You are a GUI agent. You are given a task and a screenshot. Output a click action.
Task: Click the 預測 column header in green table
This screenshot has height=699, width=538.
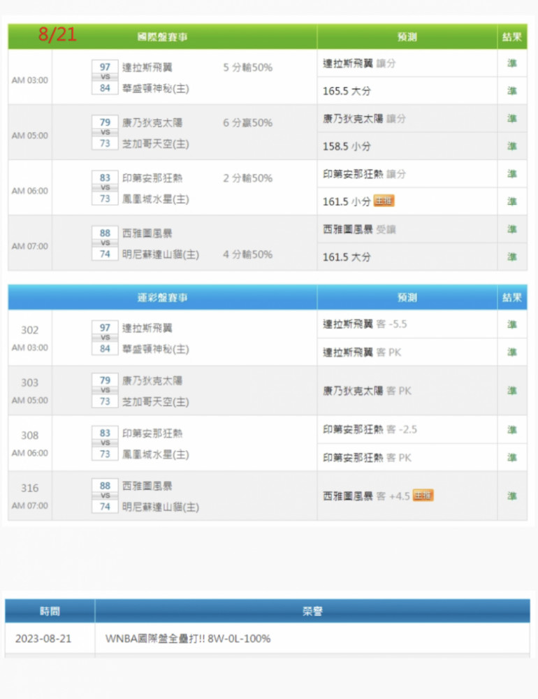point(407,36)
